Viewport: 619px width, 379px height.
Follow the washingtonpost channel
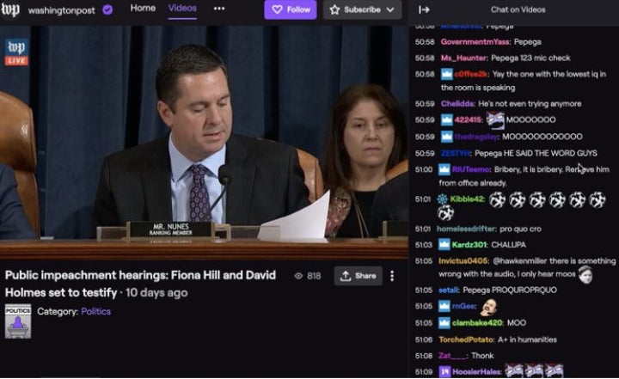click(x=291, y=9)
